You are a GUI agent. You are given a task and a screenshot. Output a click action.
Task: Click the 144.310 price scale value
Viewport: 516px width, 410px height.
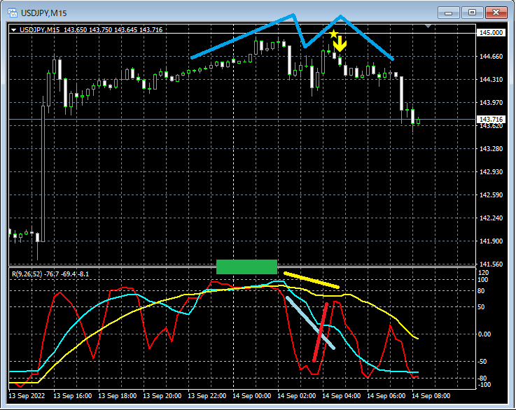[x=491, y=80]
